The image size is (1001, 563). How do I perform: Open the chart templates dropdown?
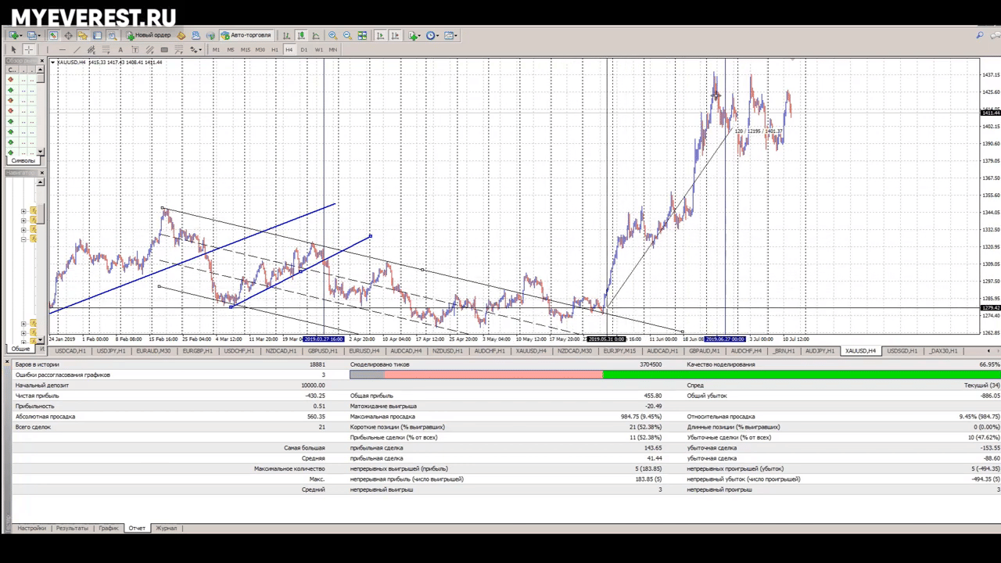(451, 35)
